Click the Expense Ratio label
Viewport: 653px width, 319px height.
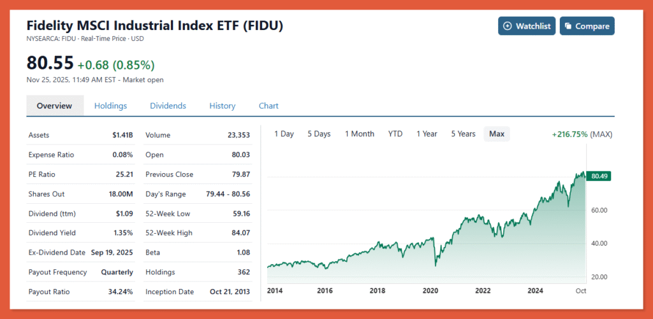pos(51,155)
